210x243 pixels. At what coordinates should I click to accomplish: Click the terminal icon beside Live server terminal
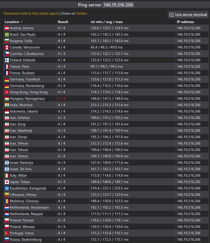pos(171,15)
